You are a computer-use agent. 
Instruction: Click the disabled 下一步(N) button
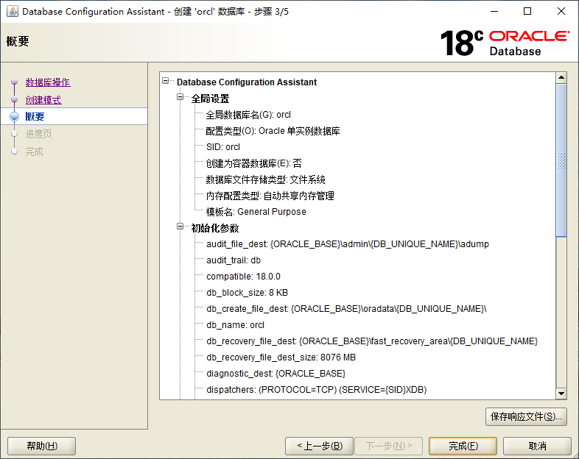tap(389, 446)
